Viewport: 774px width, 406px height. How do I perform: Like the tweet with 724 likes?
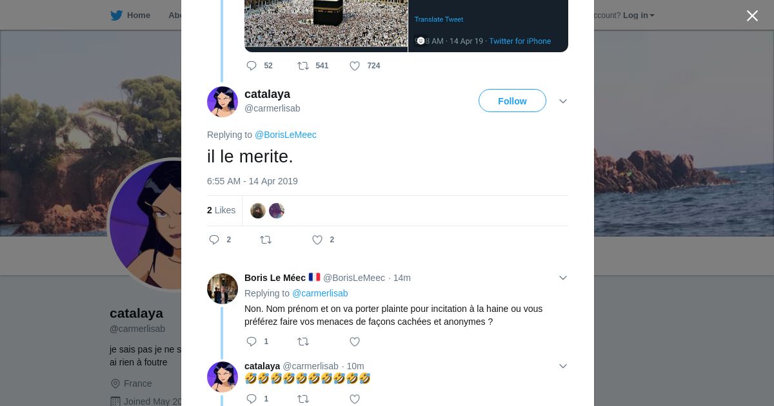[355, 66]
